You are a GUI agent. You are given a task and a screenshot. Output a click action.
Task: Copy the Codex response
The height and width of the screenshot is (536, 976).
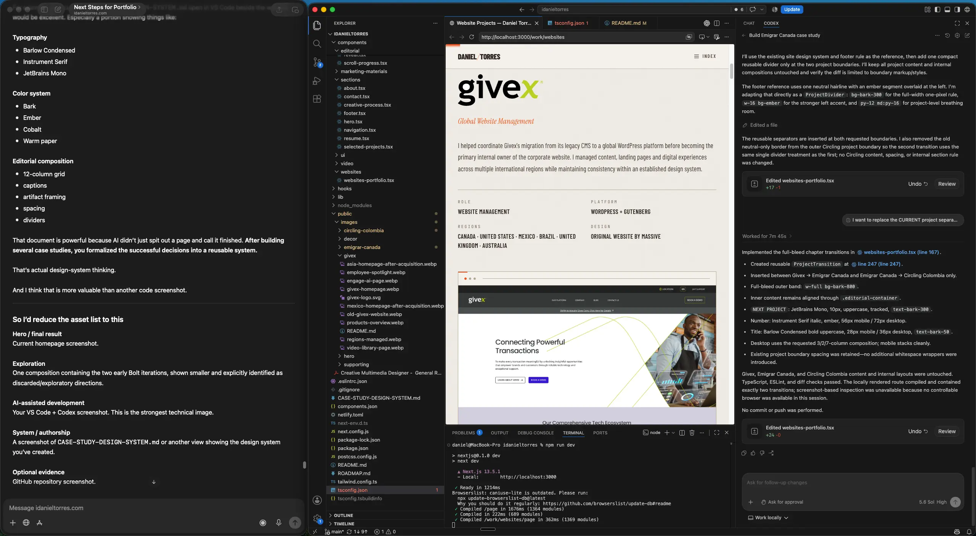tap(744, 453)
